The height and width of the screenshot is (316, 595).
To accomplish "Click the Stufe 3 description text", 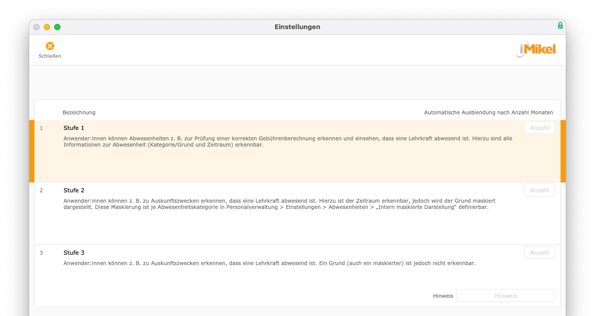I will [269, 263].
